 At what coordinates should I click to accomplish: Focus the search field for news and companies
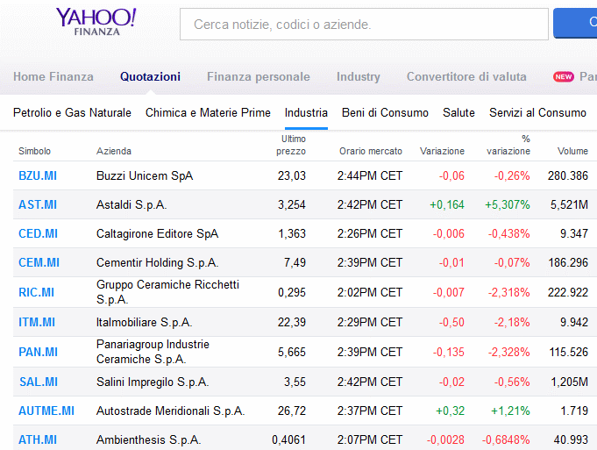tap(364, 24)
